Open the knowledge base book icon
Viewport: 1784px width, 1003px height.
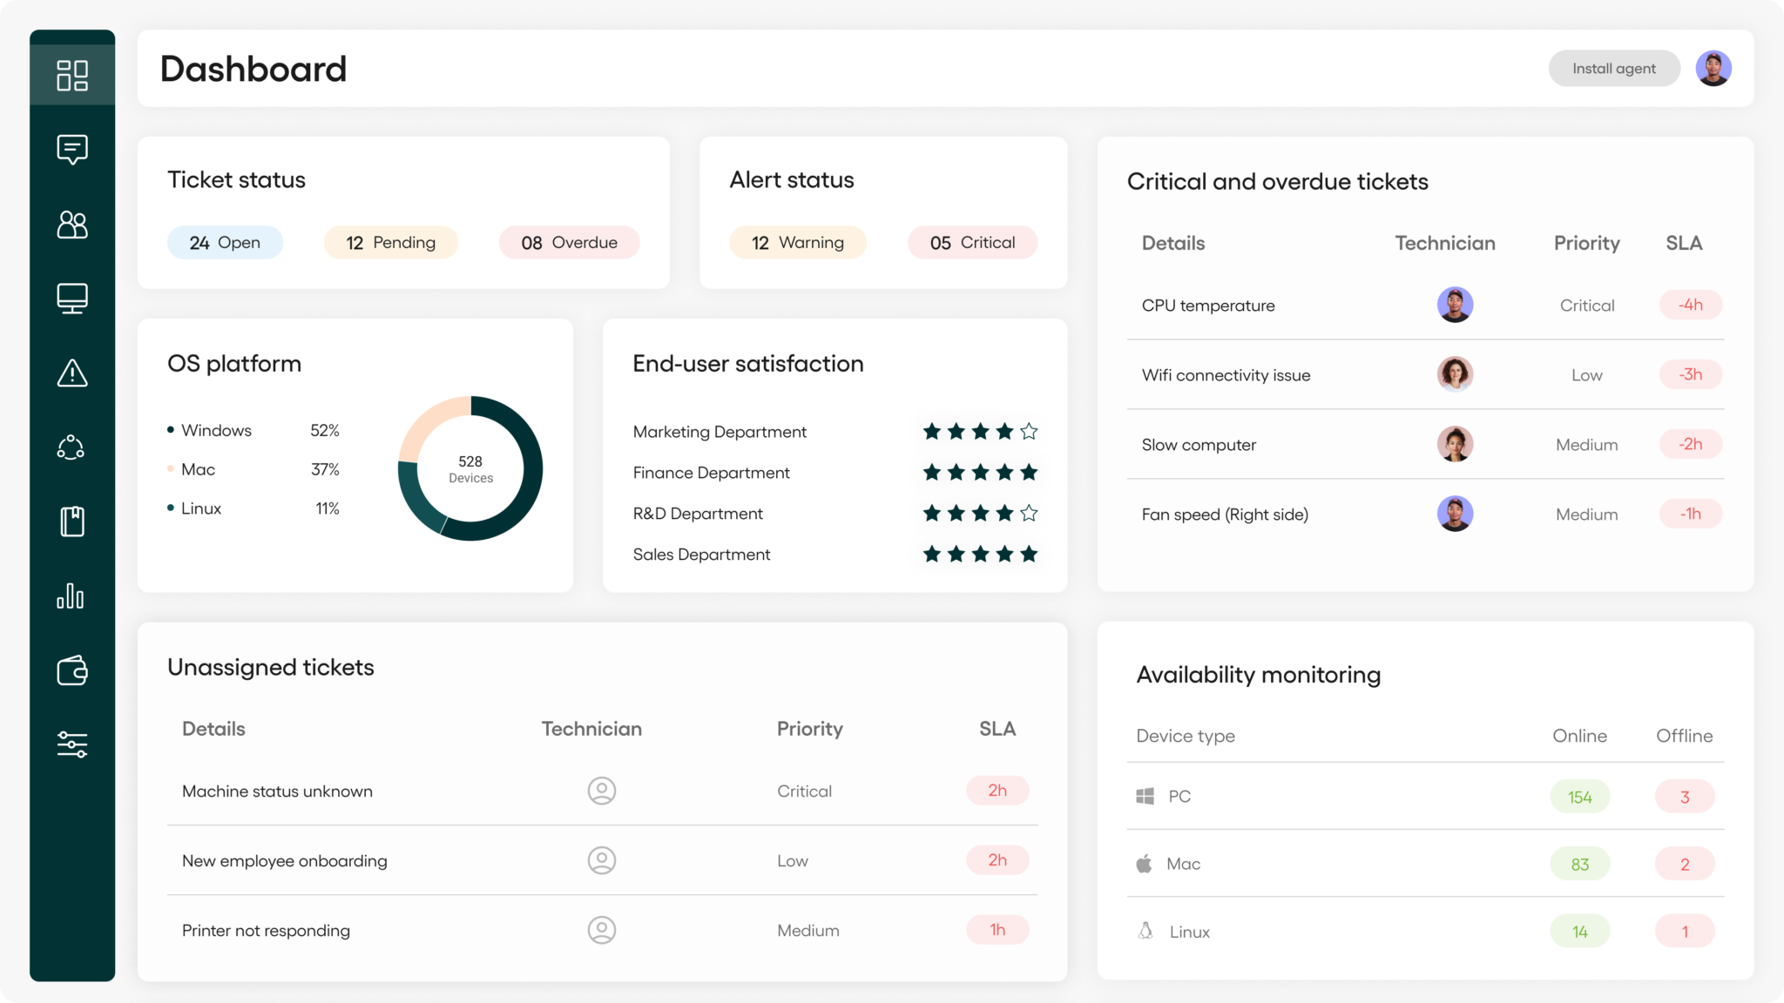[x=72, y=521]
